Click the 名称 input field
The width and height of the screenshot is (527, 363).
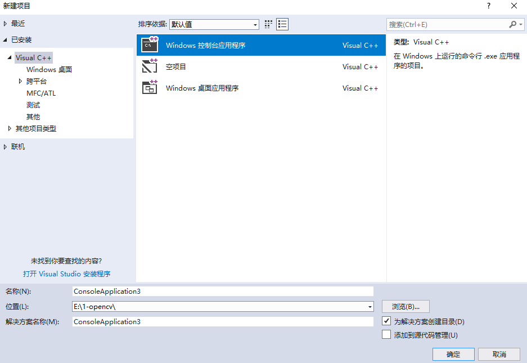click(x=223, y=292)
